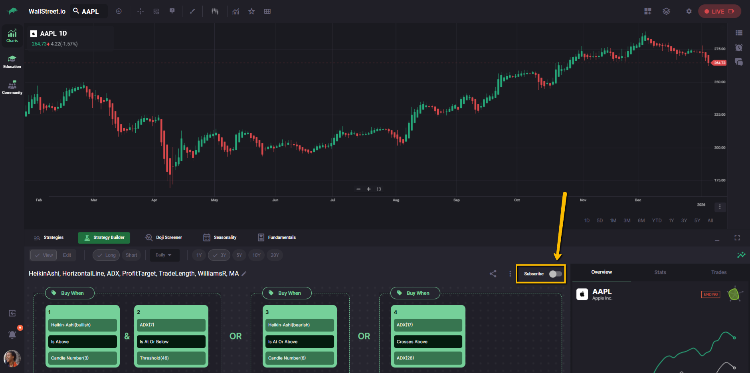Open the three-dot strategy options menu
Screen dimensions: 750x373
(510, 274)
